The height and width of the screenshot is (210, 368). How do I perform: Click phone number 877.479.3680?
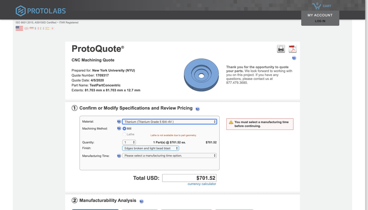click(237, 83)
